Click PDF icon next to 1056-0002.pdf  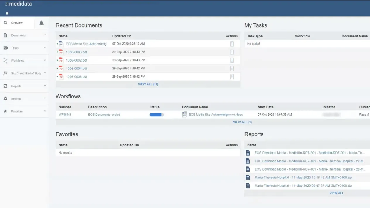tap(61, 60)
